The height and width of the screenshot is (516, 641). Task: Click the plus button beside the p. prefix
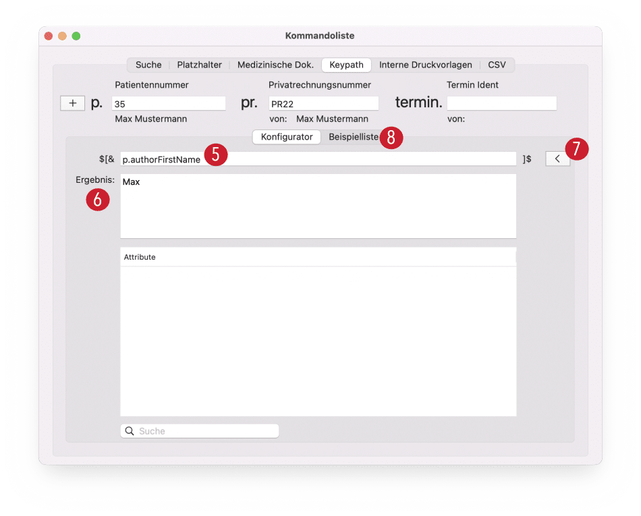click(x=72, y=103)
